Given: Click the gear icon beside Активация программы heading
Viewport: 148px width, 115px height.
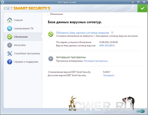Looking at the screenshot, I should pos(51,59).
